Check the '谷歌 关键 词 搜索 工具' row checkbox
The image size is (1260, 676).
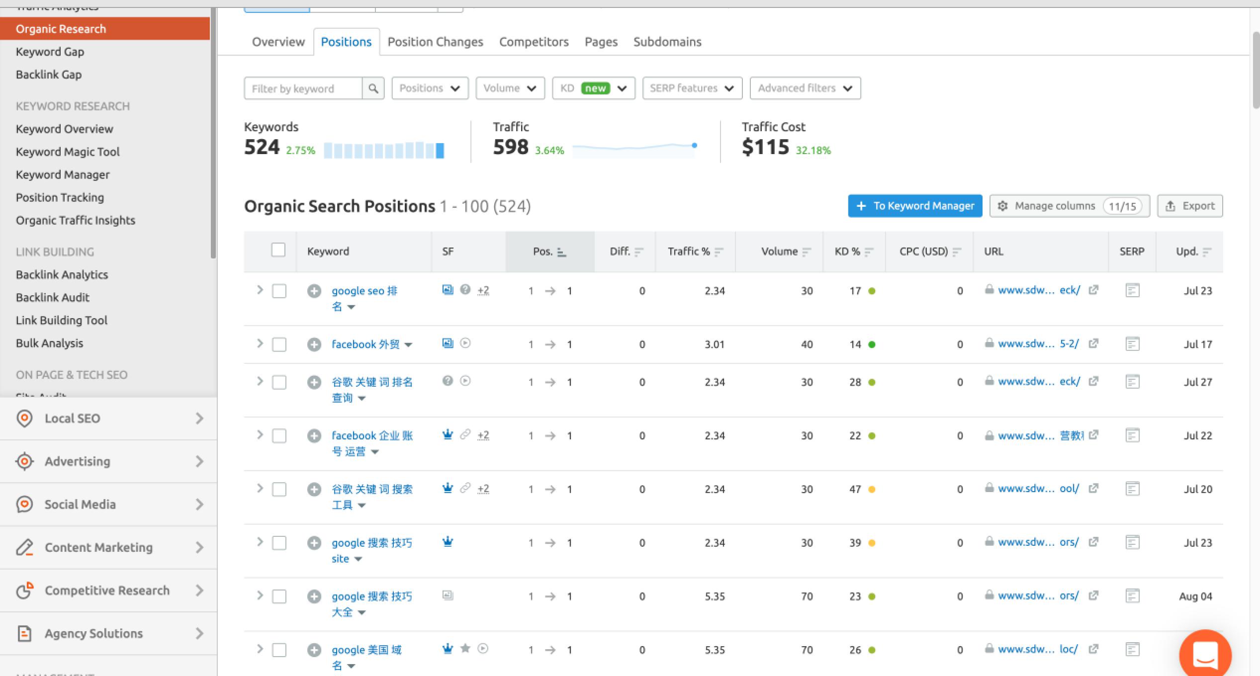click(x=279, y=490)
